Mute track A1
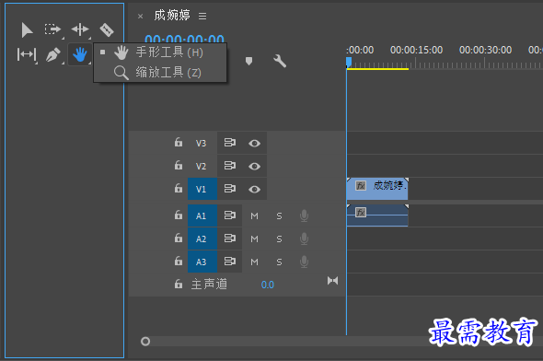This screenshot has width=543, height=361. [x=255, y=216]
